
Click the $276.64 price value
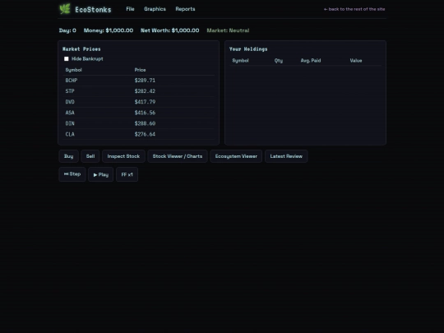pyautogui.click(x=145, y=134)
